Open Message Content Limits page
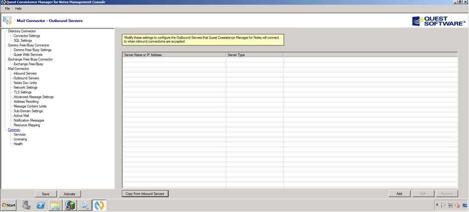 [30, 106]
